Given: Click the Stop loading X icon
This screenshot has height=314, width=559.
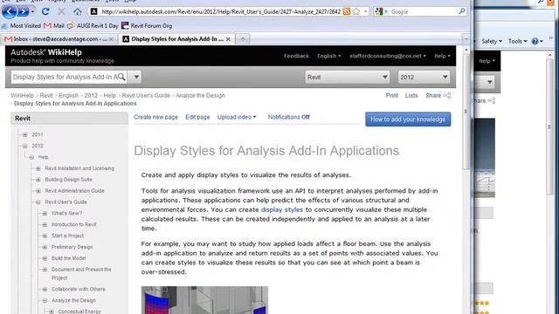Looking at the screenshot, I should tap(61, 11).
